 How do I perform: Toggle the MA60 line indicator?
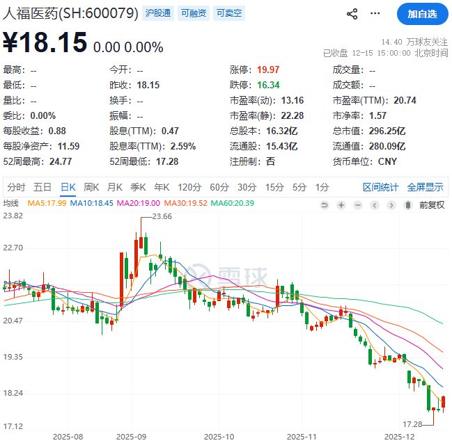click(x=233, y=203)
